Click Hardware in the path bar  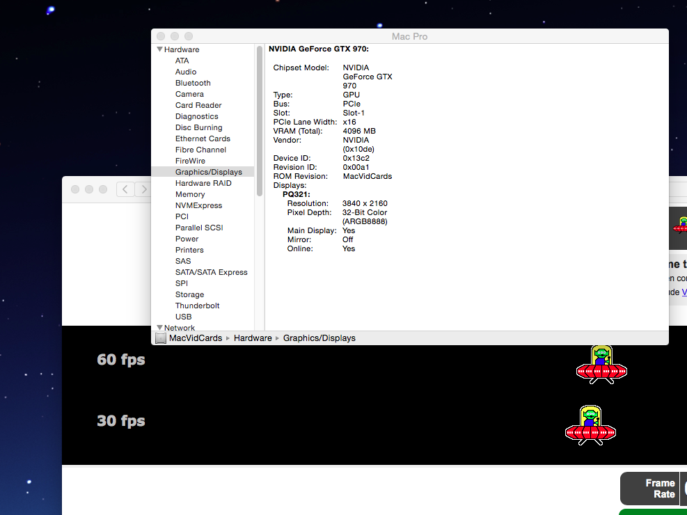click(253, 338)
